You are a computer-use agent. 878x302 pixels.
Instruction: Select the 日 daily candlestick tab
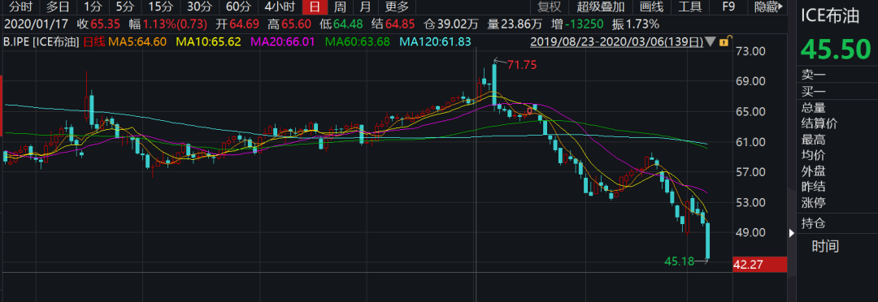[315, 6]
